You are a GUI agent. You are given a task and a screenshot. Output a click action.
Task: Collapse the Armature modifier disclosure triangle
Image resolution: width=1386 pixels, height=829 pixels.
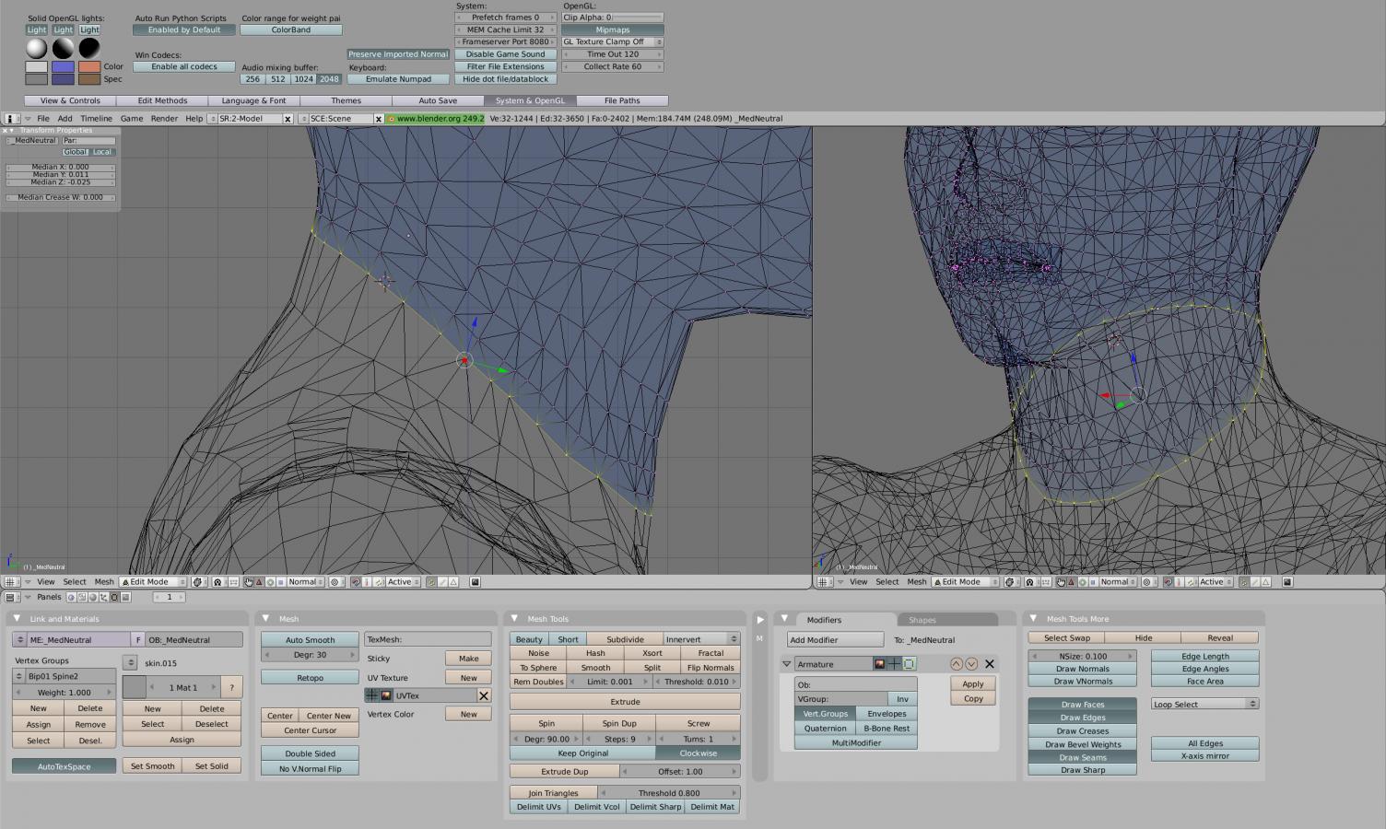coord(787,663)
